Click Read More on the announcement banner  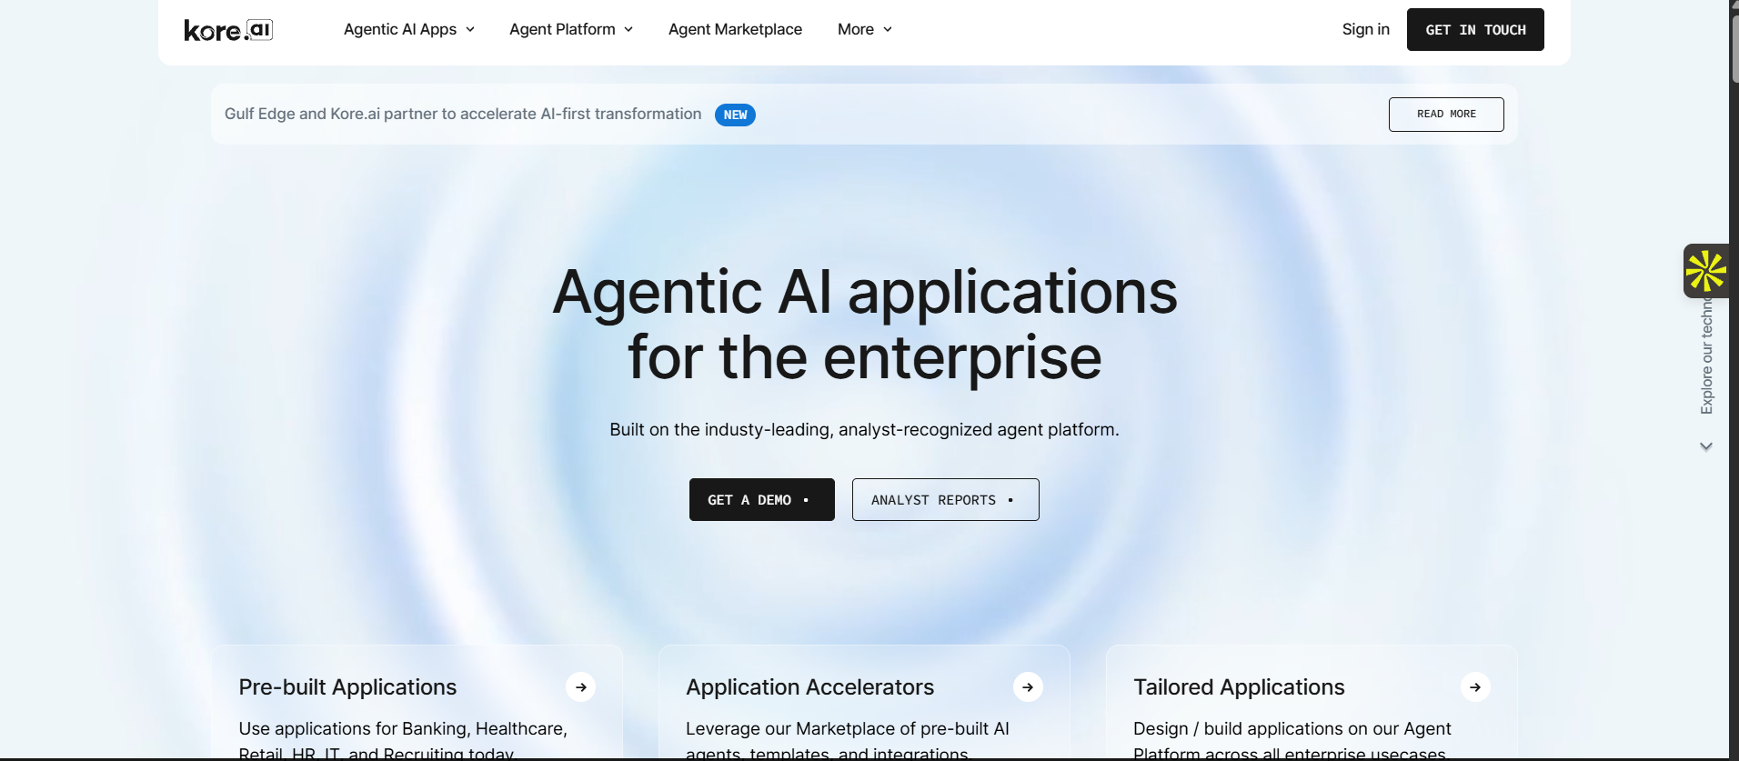1446,115
